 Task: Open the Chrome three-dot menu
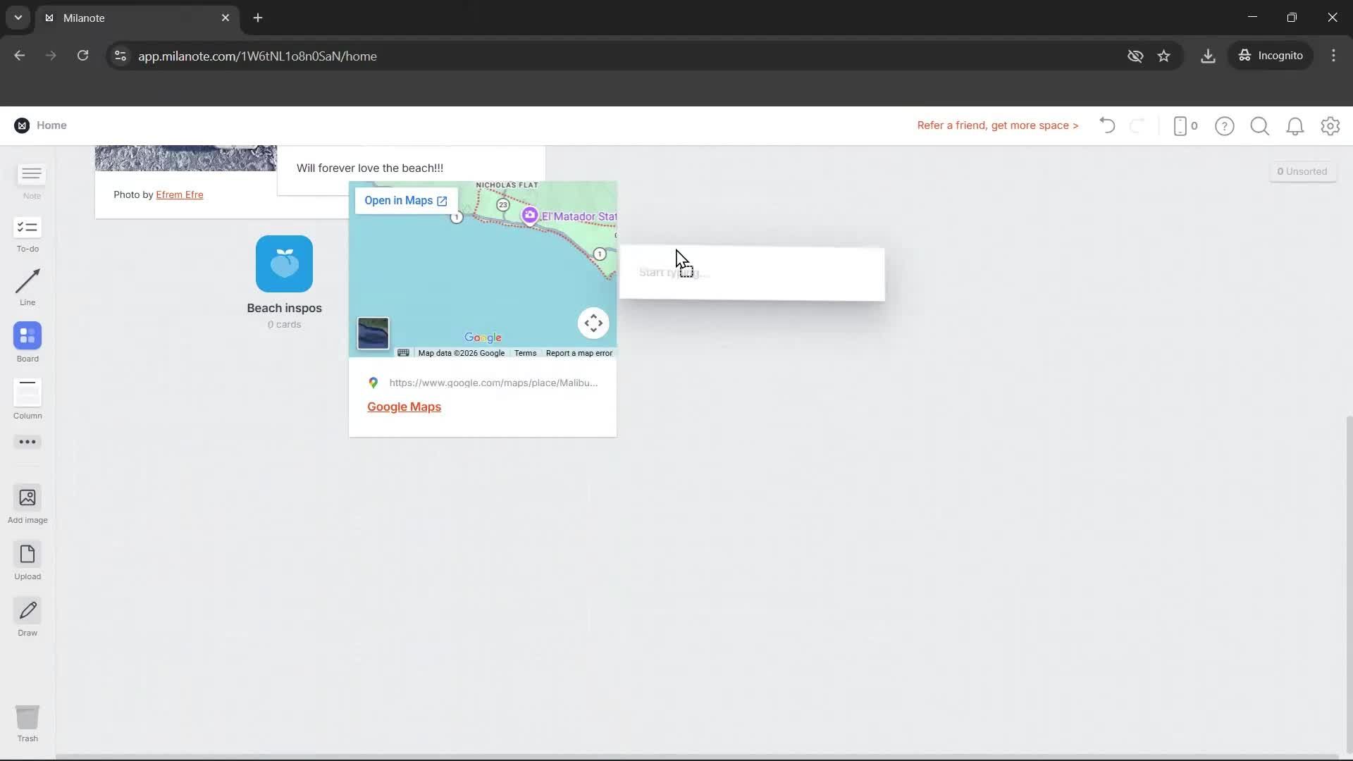click(1333, 56)
